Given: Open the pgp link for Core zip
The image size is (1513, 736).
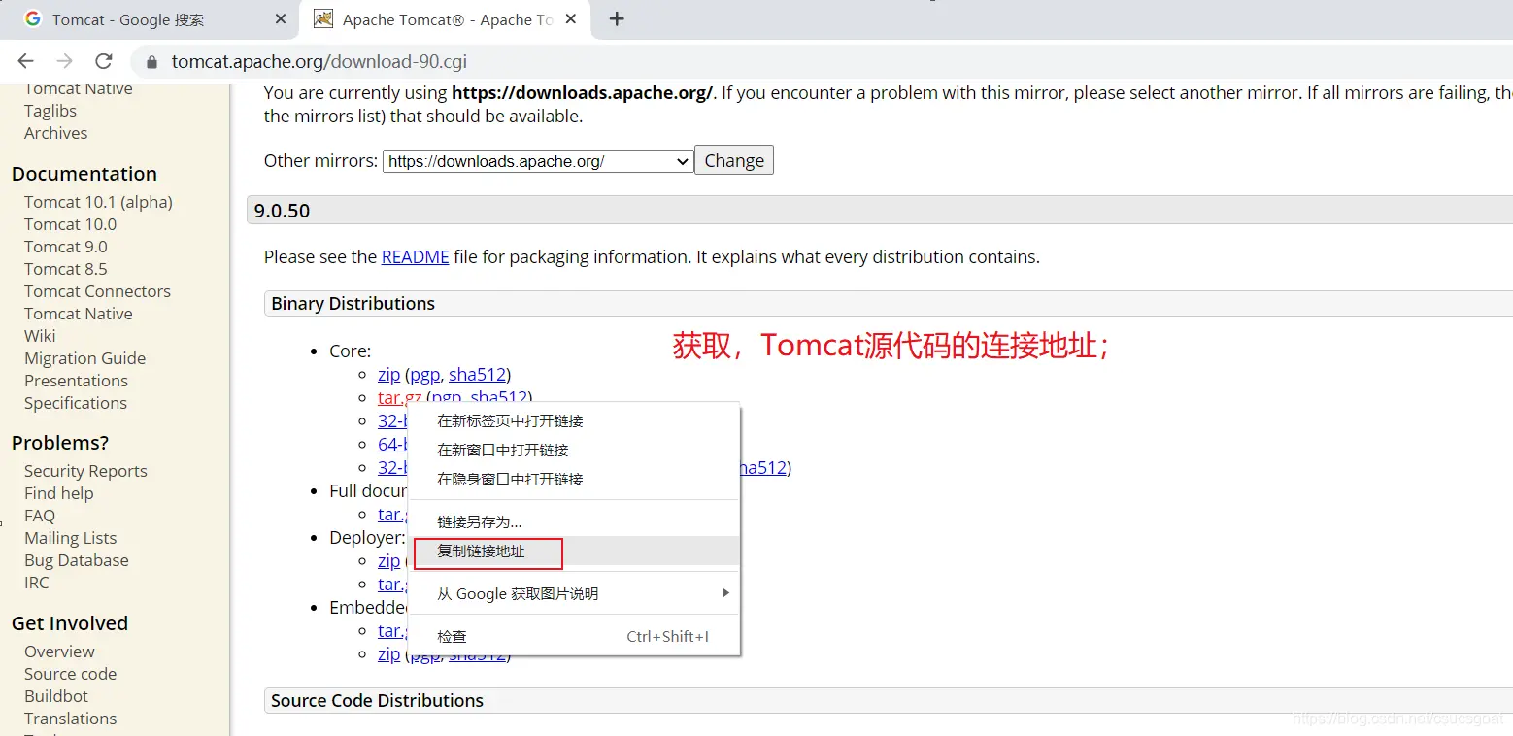Looking at the screenshot, I should pyautogui.click(x=424, y=375).
